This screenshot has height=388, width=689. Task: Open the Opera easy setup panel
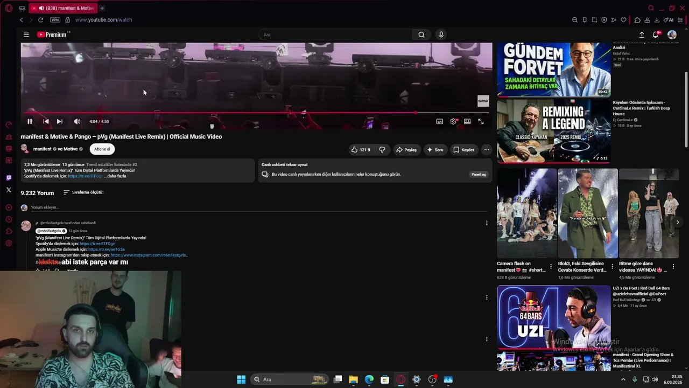680,20
